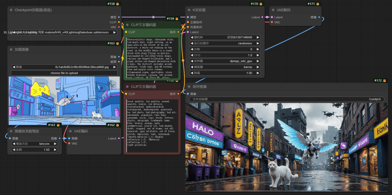Collapse the Checkpoint加载器(简易) node via its title dot

click(x=11, y=10)
